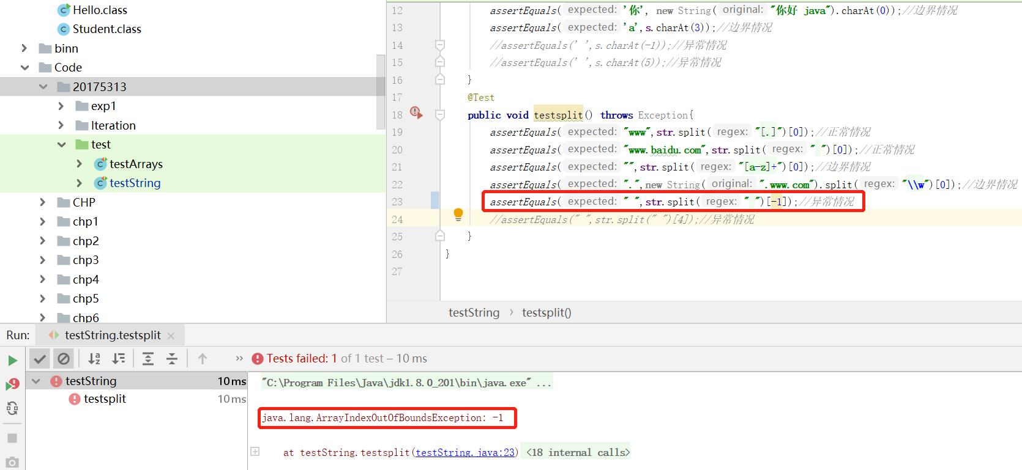Select the chp6 folder
The image size is (1022, 470).
pyautogui.click(x=86, y=317)
